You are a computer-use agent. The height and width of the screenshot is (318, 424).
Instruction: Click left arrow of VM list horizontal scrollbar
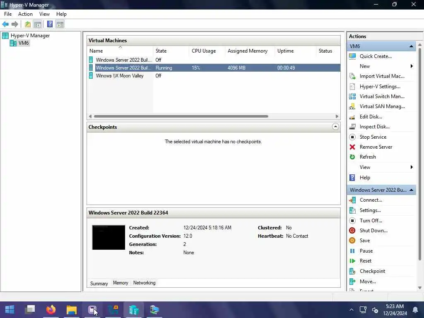(x=90, y=116)
